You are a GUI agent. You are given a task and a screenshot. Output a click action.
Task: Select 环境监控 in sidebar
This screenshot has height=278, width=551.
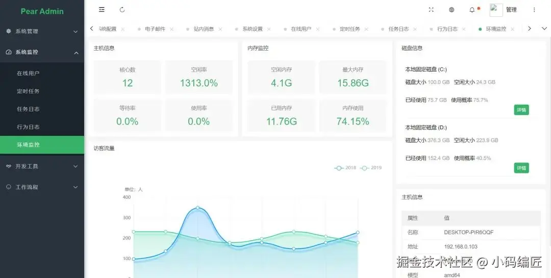pyautogui.click(x=42, y=145)
